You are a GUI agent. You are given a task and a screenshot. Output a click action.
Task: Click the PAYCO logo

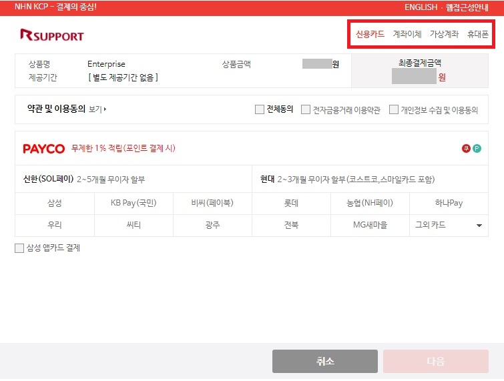pyautogui.click(x=43, y=148)
